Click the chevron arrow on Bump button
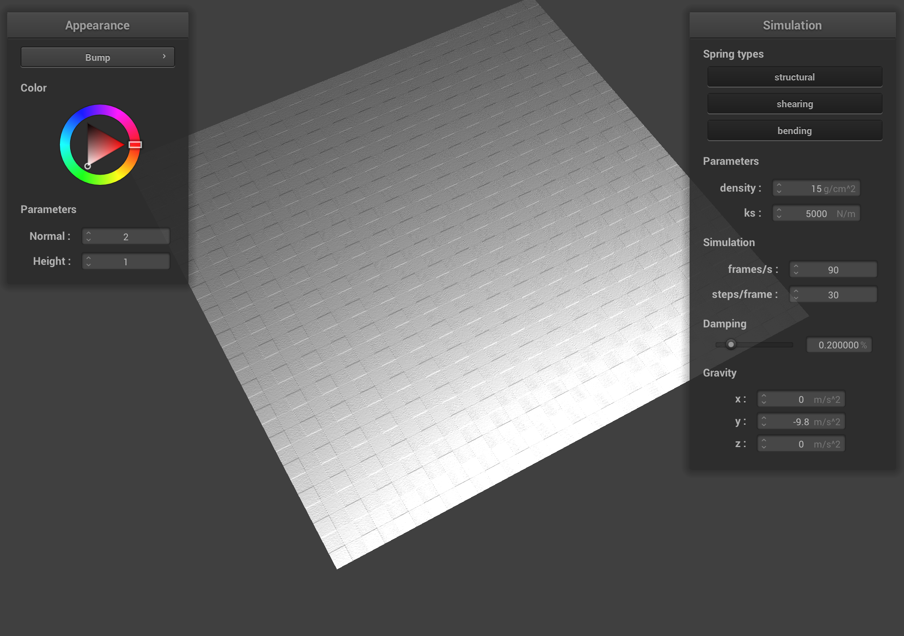Viewport: 904px width, 636px height. [x=164, y=56]
